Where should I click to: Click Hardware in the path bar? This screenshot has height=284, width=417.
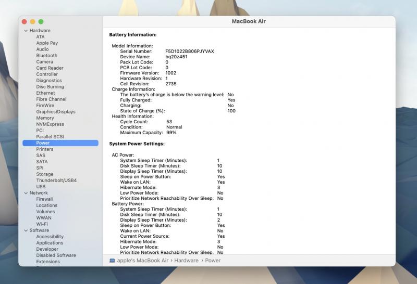point(186,261)
